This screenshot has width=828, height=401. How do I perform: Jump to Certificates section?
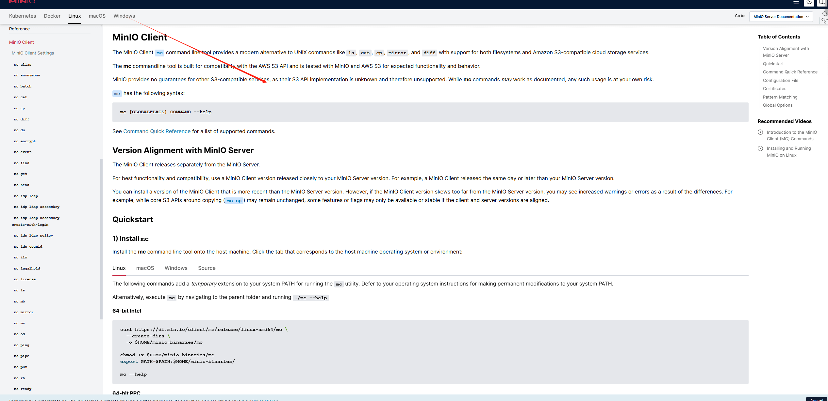(774, 89)
